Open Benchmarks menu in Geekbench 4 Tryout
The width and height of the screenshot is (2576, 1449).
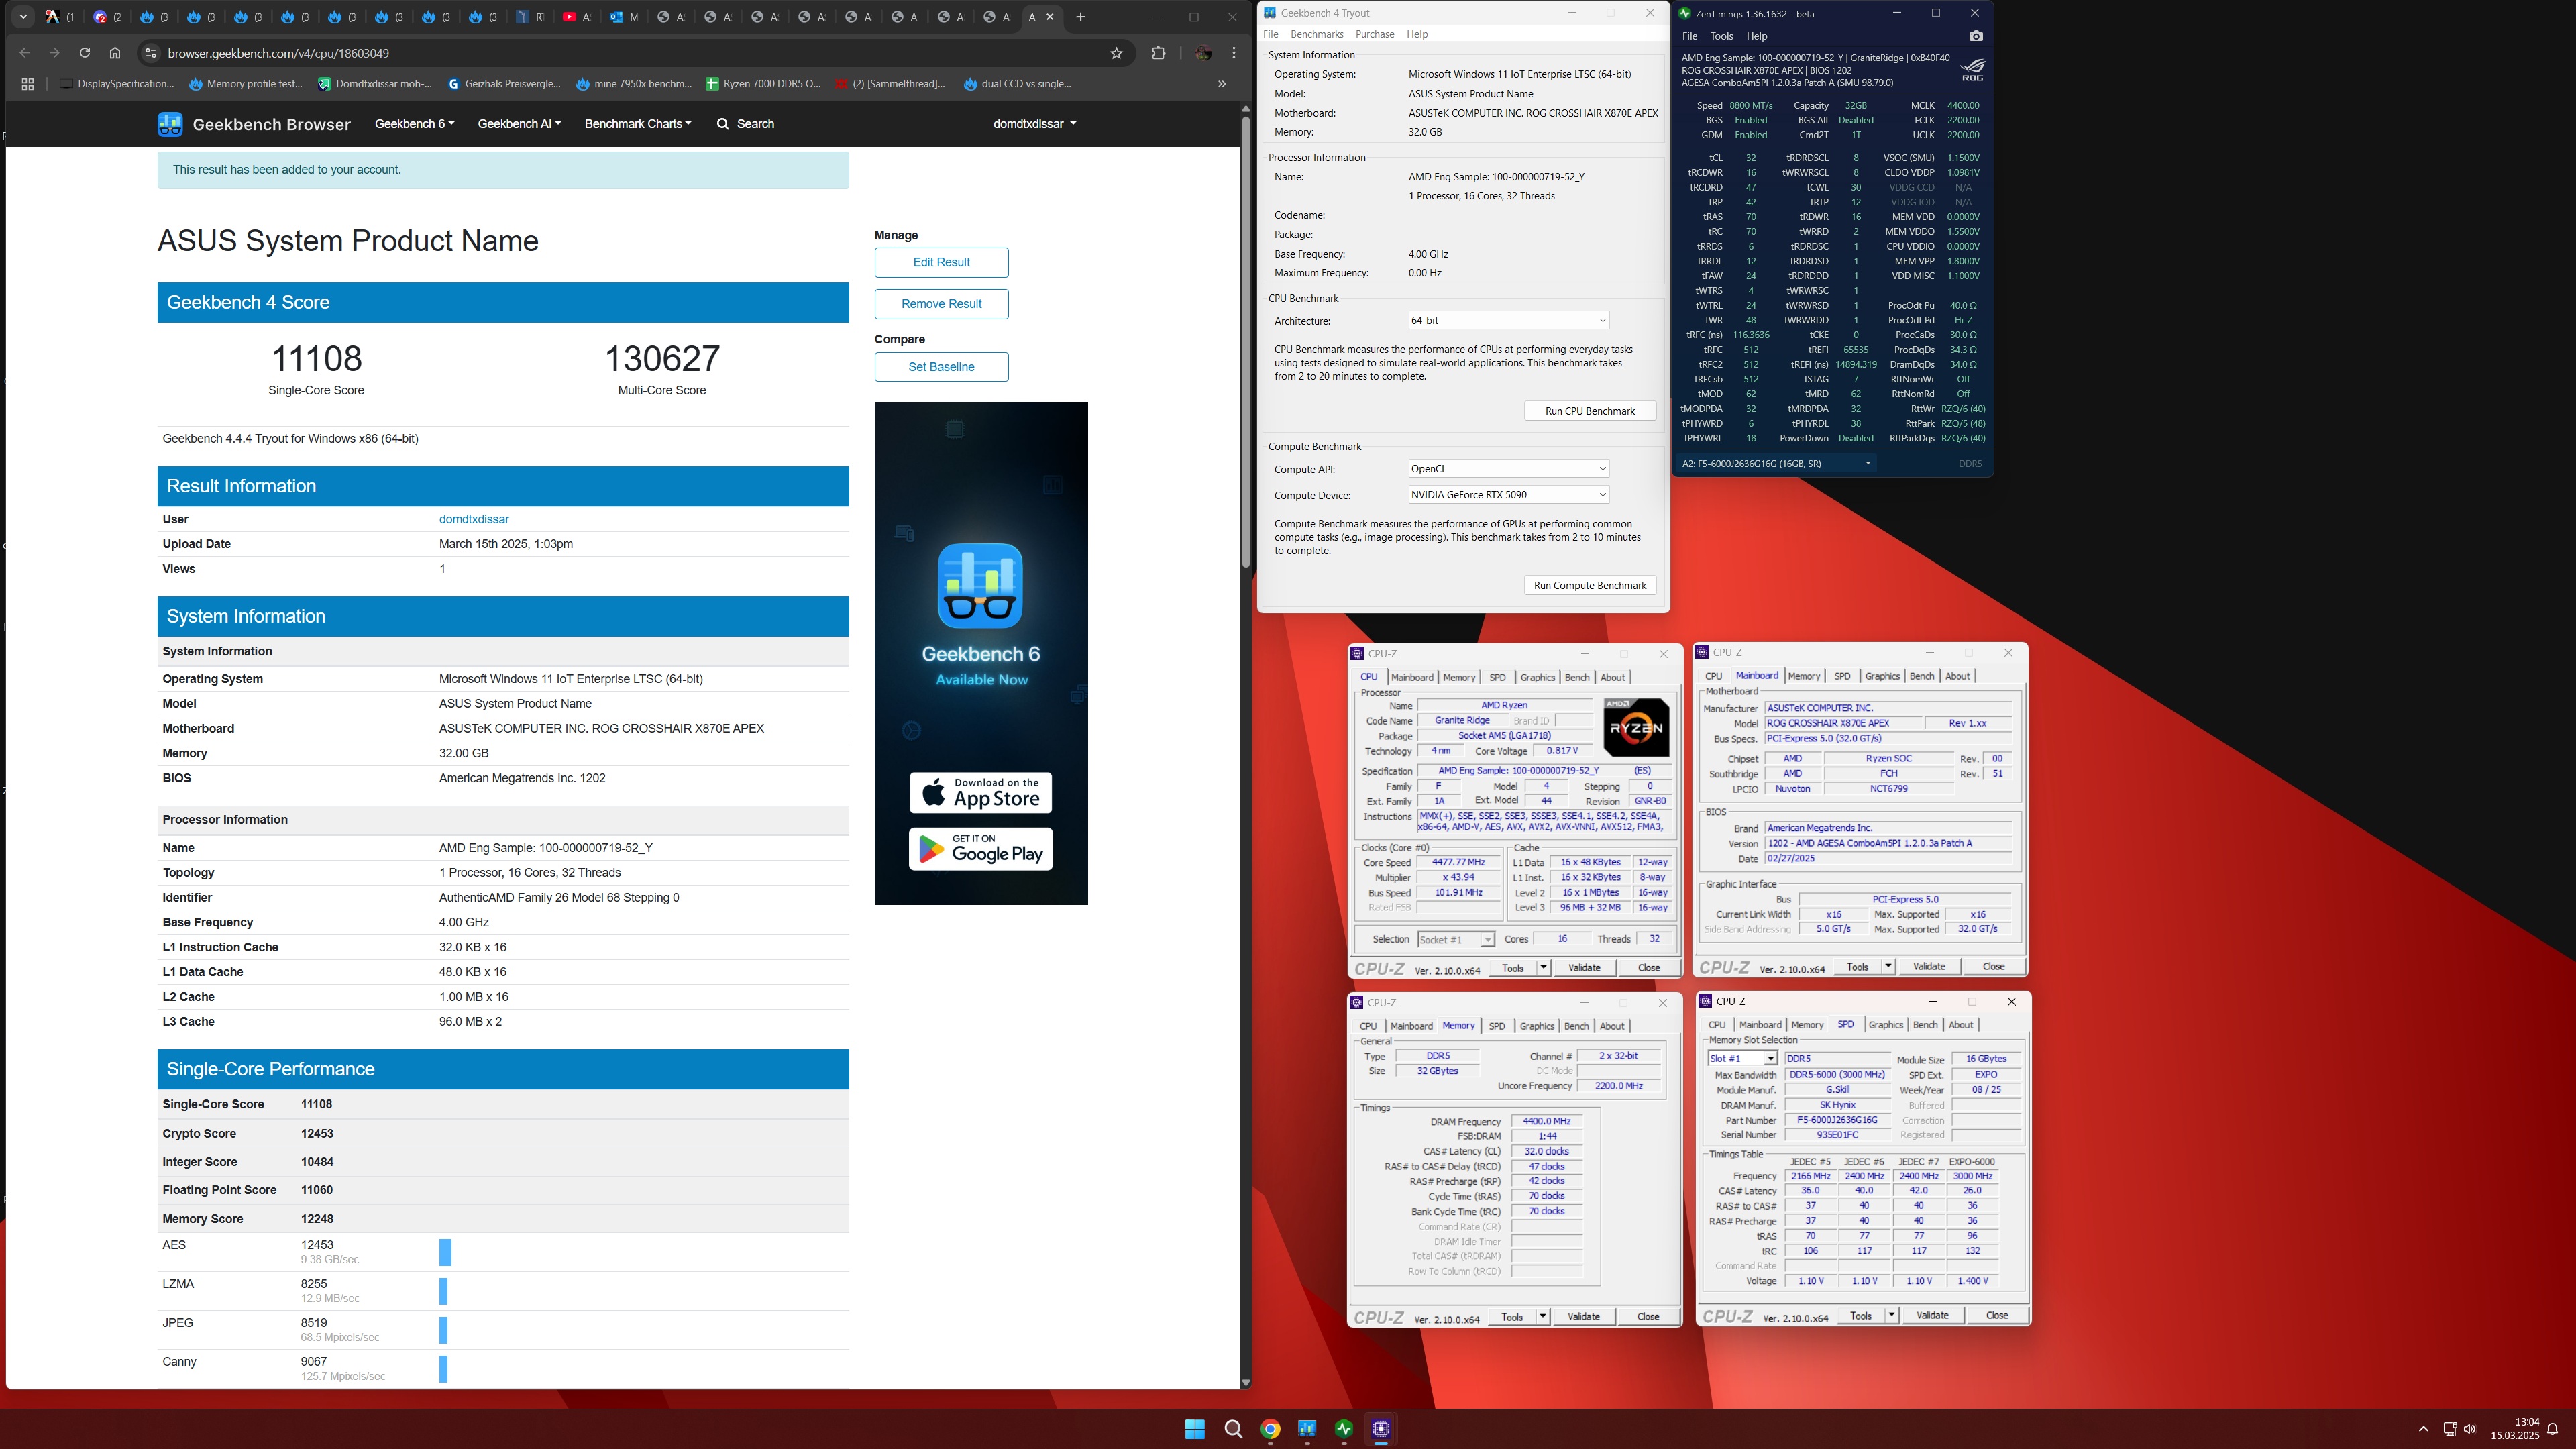pyautogui.click(x=1316, y=34)
